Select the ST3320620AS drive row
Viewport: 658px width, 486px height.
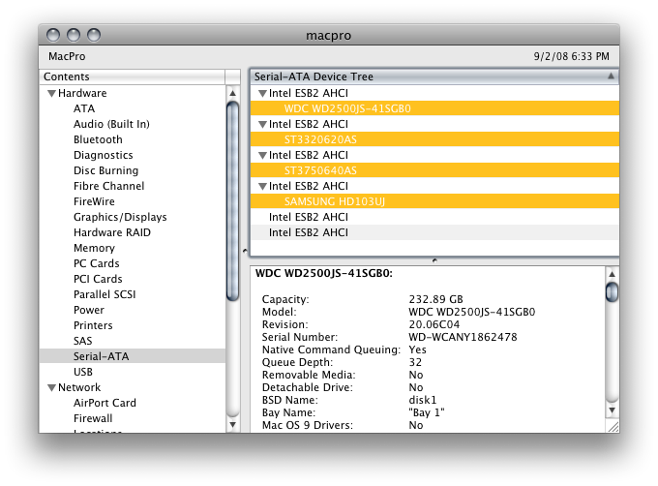(434, 139)
